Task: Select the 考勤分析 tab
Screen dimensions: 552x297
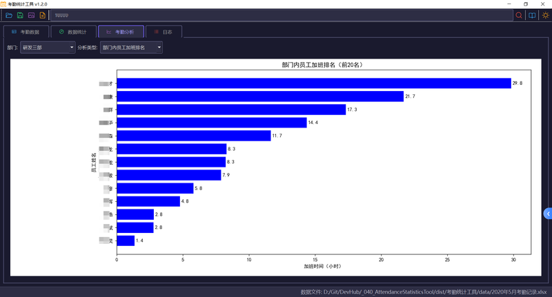Action: coord(121,32)
